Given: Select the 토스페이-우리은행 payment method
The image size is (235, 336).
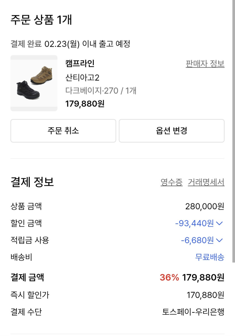Looking at the screenshot, I should pos(193,312).
